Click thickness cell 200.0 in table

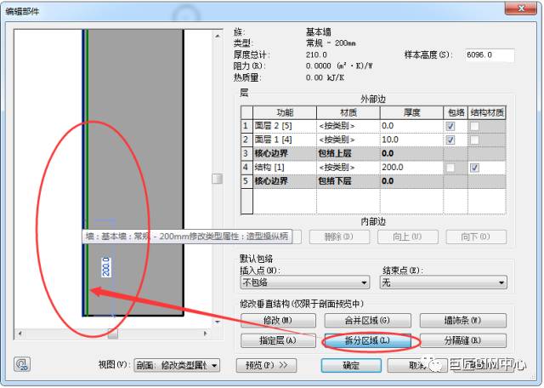(x=411, y=168)
